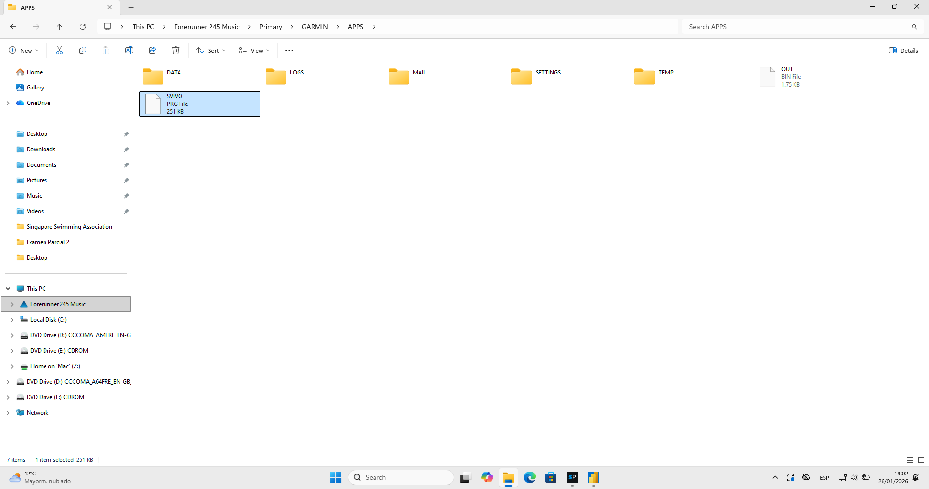Open the View dropdown
This screenshot has width=929, height=489.
tap(254, 50)
